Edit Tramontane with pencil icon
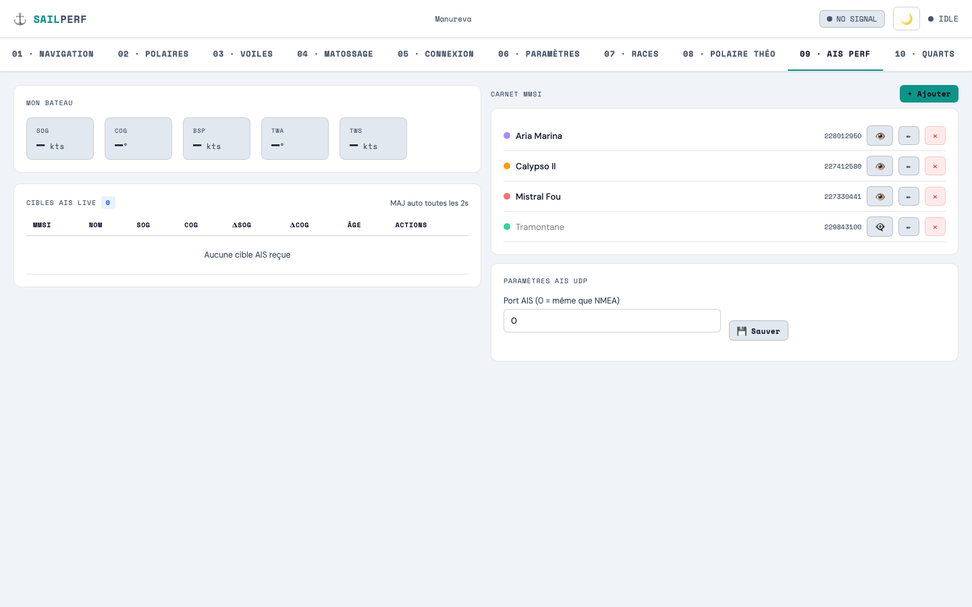The image size is (972, 607). [x=909, y=227]
